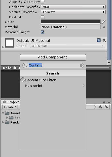Open material object picker circle icon
The height and width of the screenshot is (157, 112).
[x=104, y=27]
